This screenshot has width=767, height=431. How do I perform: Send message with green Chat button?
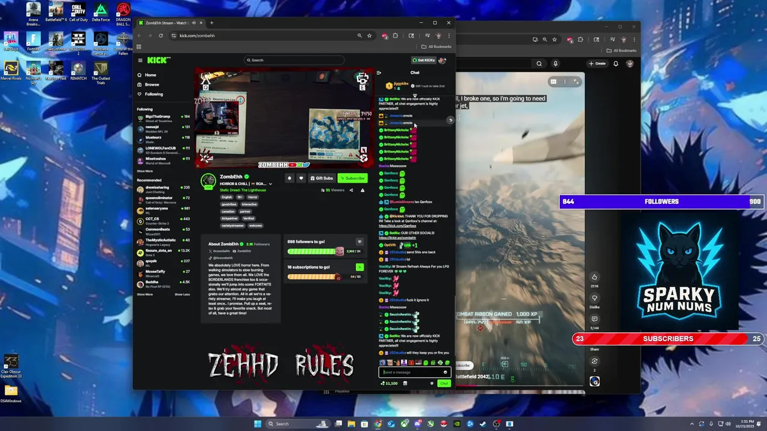coord(443,383)
